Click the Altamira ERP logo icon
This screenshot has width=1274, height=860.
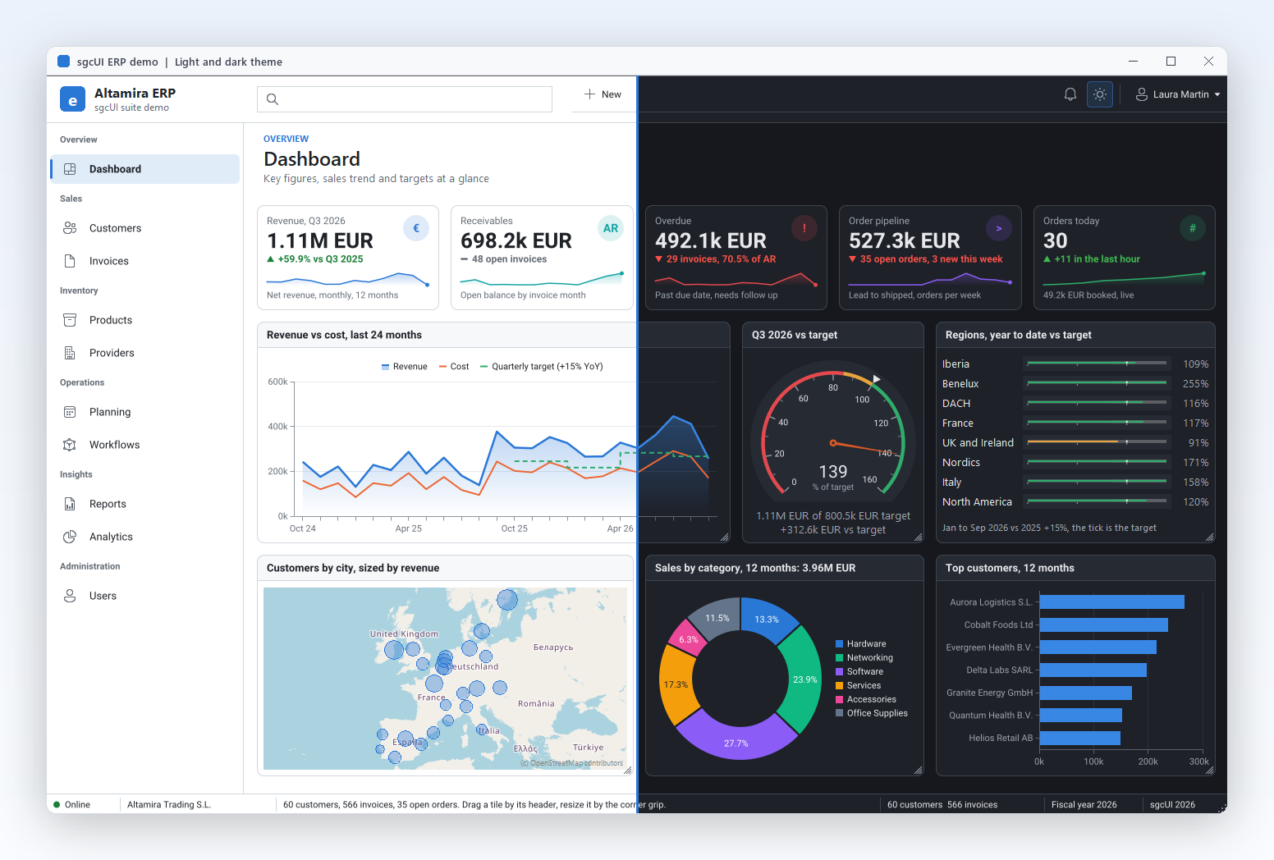tap(72, 99)
